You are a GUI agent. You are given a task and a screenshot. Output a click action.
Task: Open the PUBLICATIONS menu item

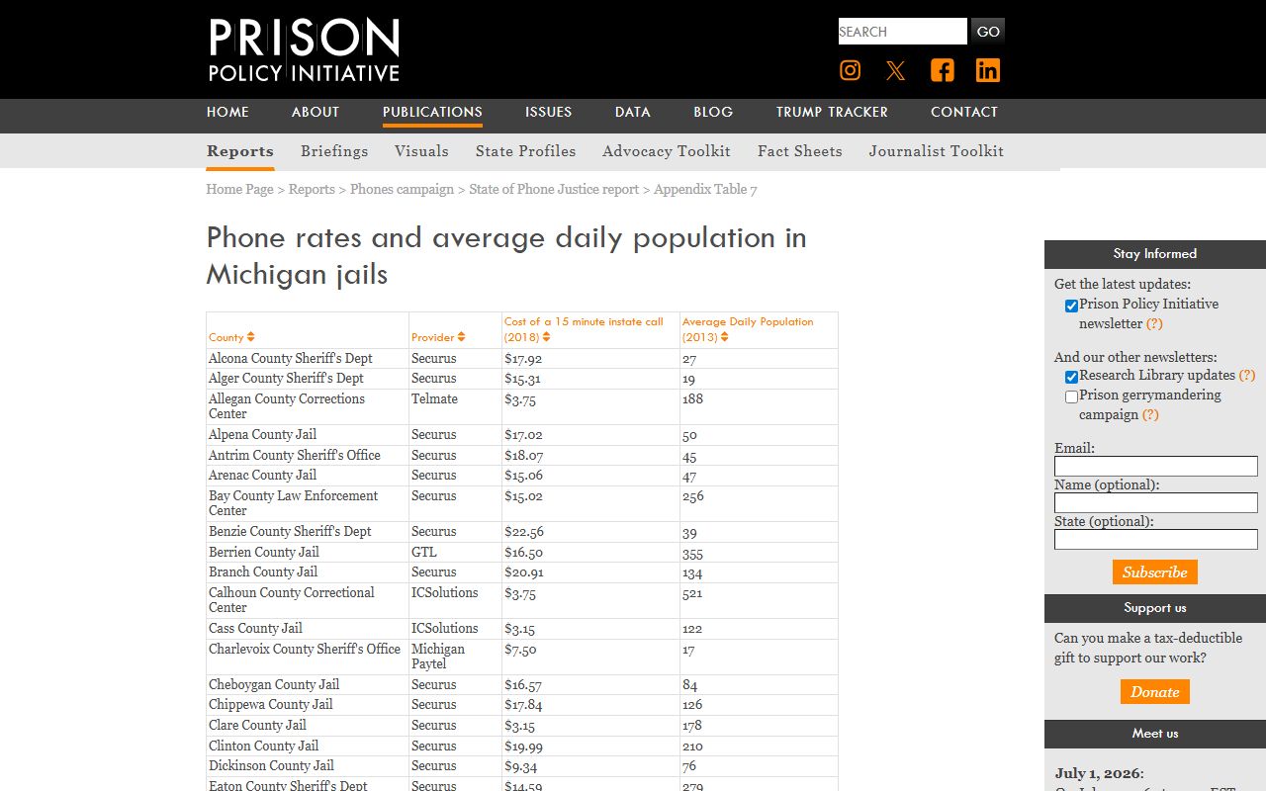tap(432, 113)
